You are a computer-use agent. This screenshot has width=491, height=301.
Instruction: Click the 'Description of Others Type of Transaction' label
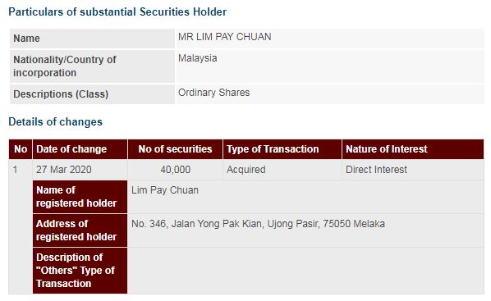point(80,271)
